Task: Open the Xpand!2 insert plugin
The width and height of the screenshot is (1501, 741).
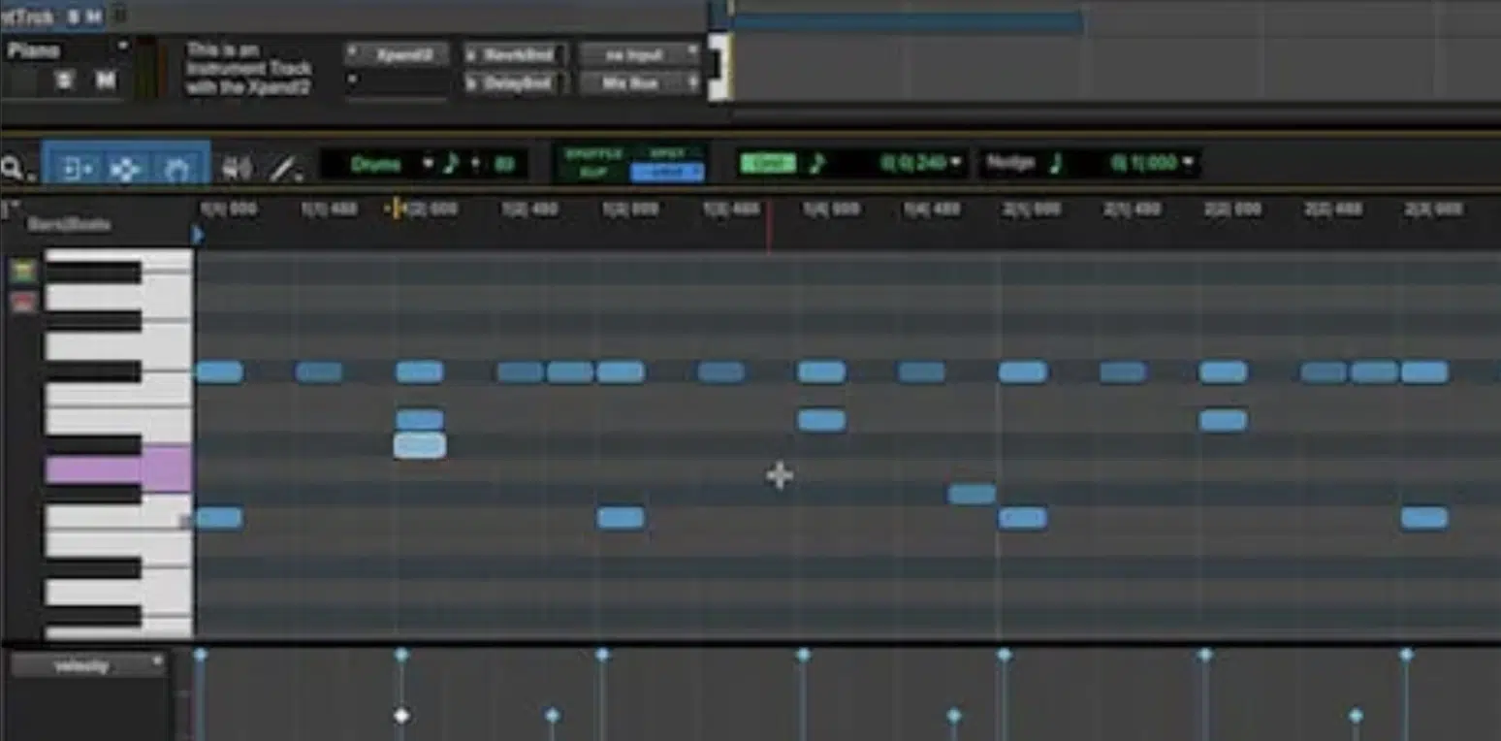Action: click(405, 53)
